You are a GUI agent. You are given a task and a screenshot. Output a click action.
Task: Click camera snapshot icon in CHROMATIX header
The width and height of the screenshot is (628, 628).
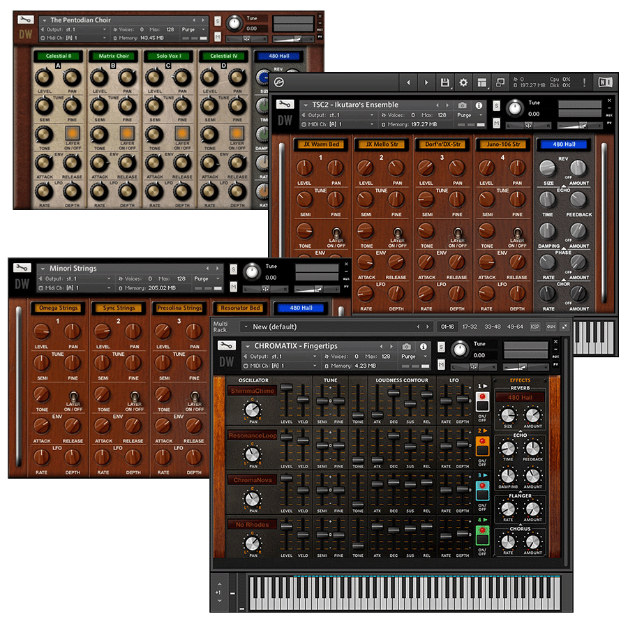pyautogui.click(x=407, y=346)
